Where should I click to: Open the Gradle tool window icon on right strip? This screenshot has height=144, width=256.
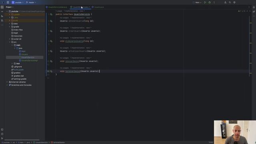[254, 12]
